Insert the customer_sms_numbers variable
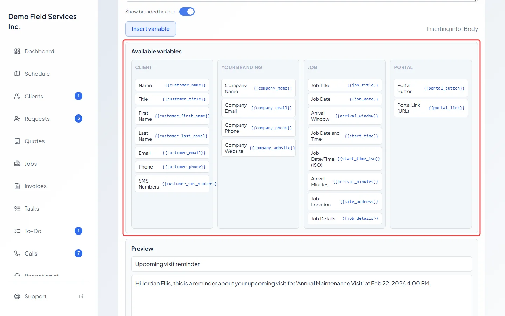The height and width of the screenshot is (316, 505). 172,184
